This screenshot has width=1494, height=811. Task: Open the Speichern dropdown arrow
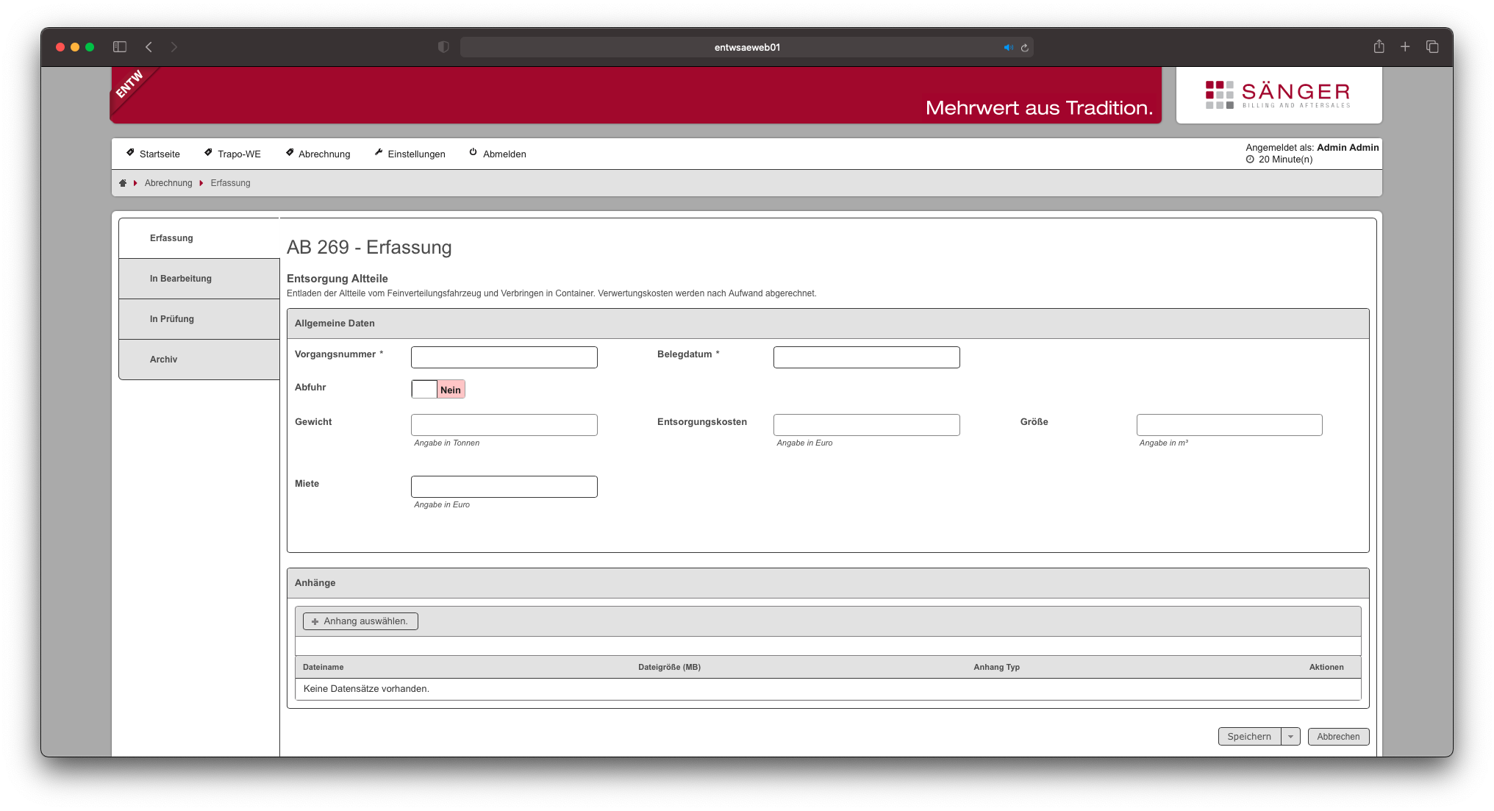click(1290, 737)
